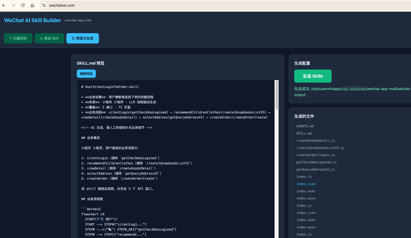Go back using the browser back arrow

click(x=4, y=5)
